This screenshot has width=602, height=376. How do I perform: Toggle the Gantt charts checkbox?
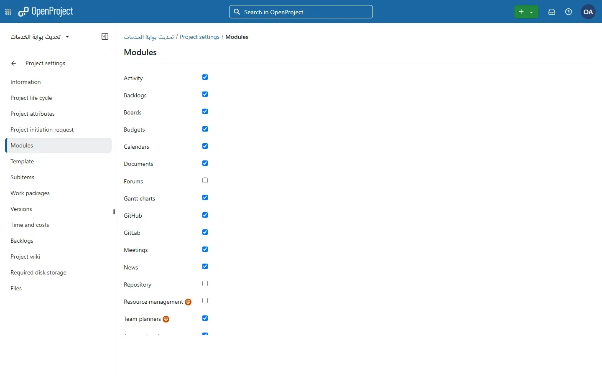(x=205, y=198)
